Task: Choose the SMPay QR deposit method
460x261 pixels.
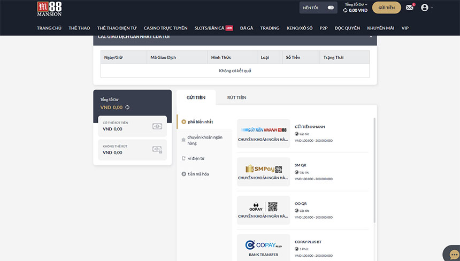Action: (x=263, y=172)
